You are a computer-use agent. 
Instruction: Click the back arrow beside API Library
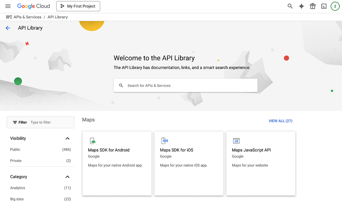8,28
